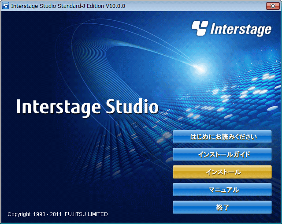Image resolution: width=282 pixels, height=224 pixels.
Task: Start setup with the インストール button
Action: point(222,172)
